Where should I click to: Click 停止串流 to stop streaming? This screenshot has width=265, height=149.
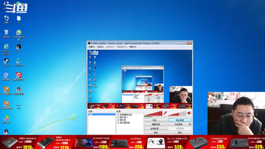point(180,120)
